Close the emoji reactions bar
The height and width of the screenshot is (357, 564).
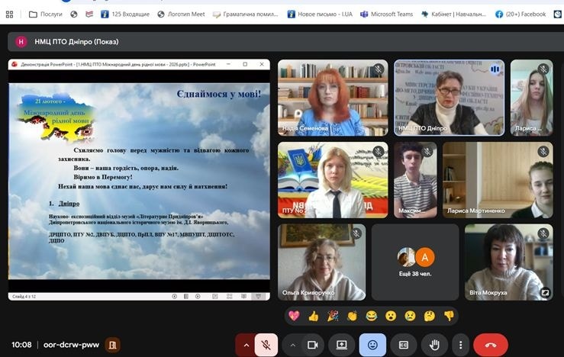[372, 345]
